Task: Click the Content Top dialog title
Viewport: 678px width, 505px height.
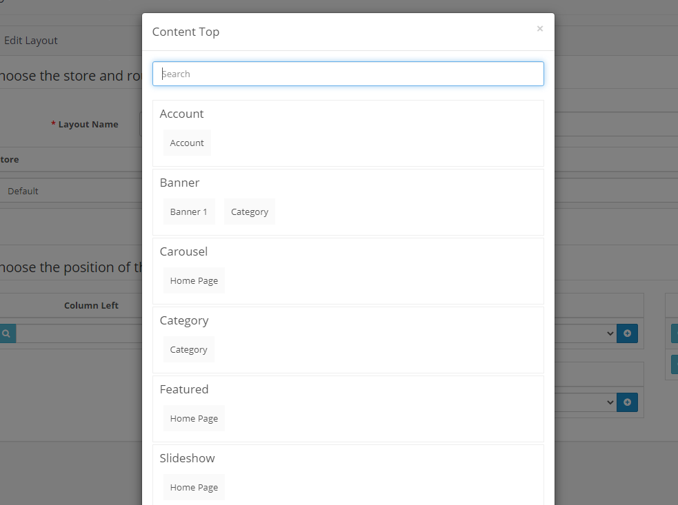Action: 186,32
